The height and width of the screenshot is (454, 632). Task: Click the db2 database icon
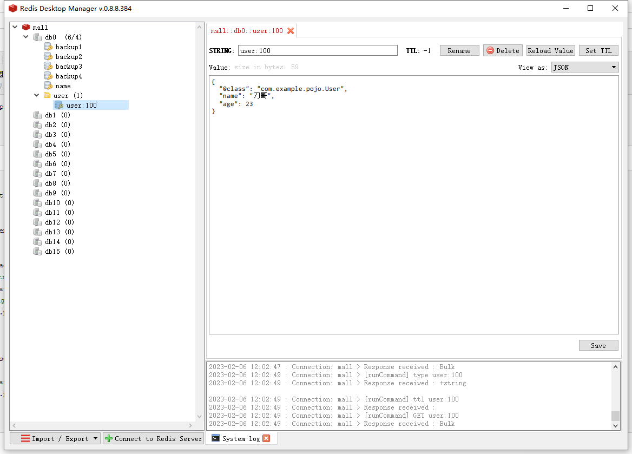click(37, 124)
